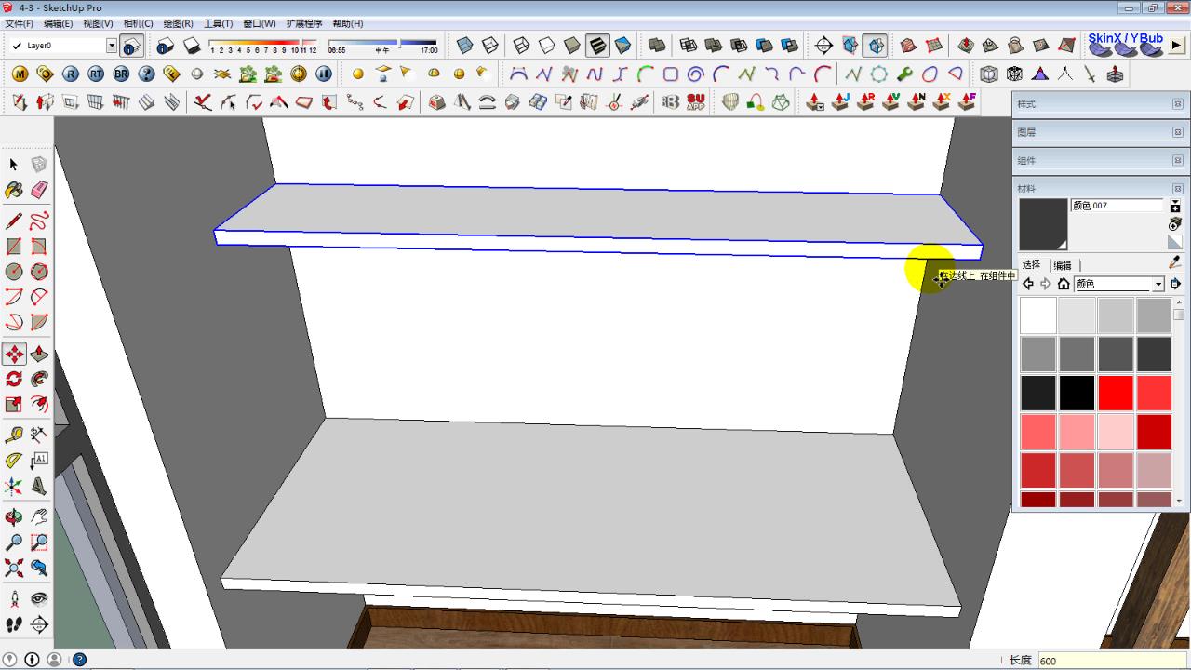Select the Walk footprints tool
Viewport: 1191px width, 670px height.
tap(13, 624)
